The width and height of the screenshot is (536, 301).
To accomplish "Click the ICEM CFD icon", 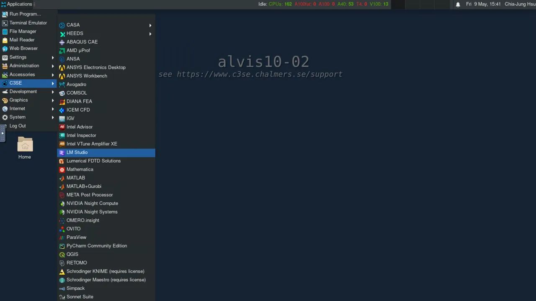I will [x=62, y=110].
